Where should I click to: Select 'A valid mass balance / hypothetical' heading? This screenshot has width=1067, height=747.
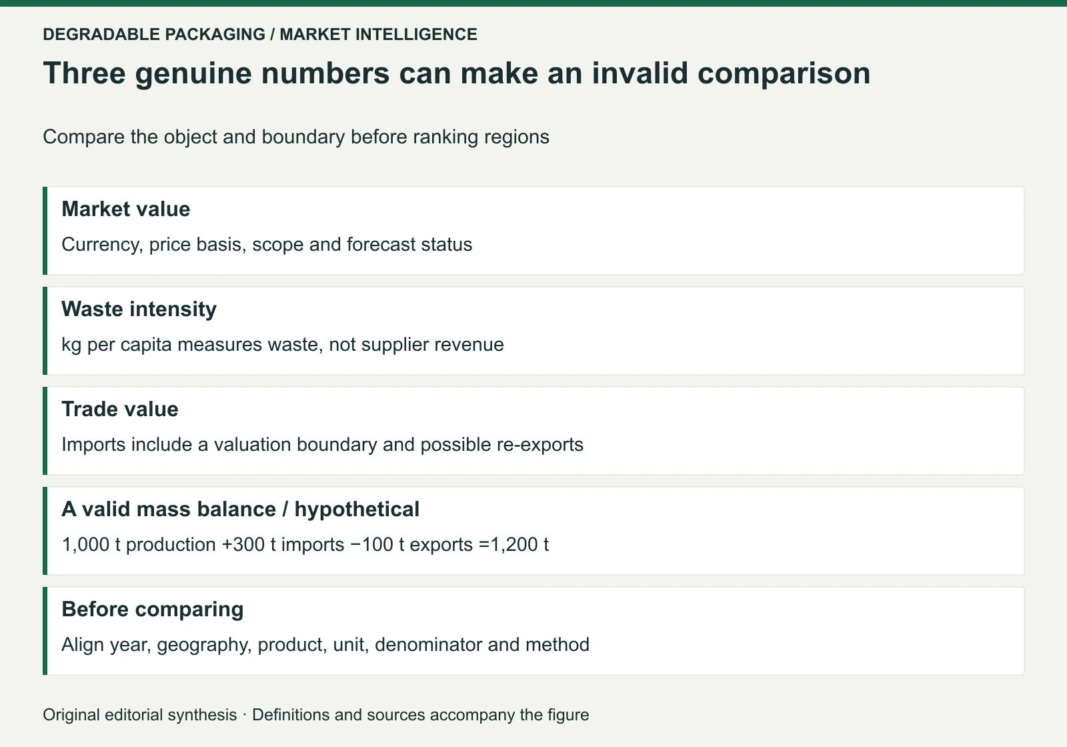click(x=241, y=510)
